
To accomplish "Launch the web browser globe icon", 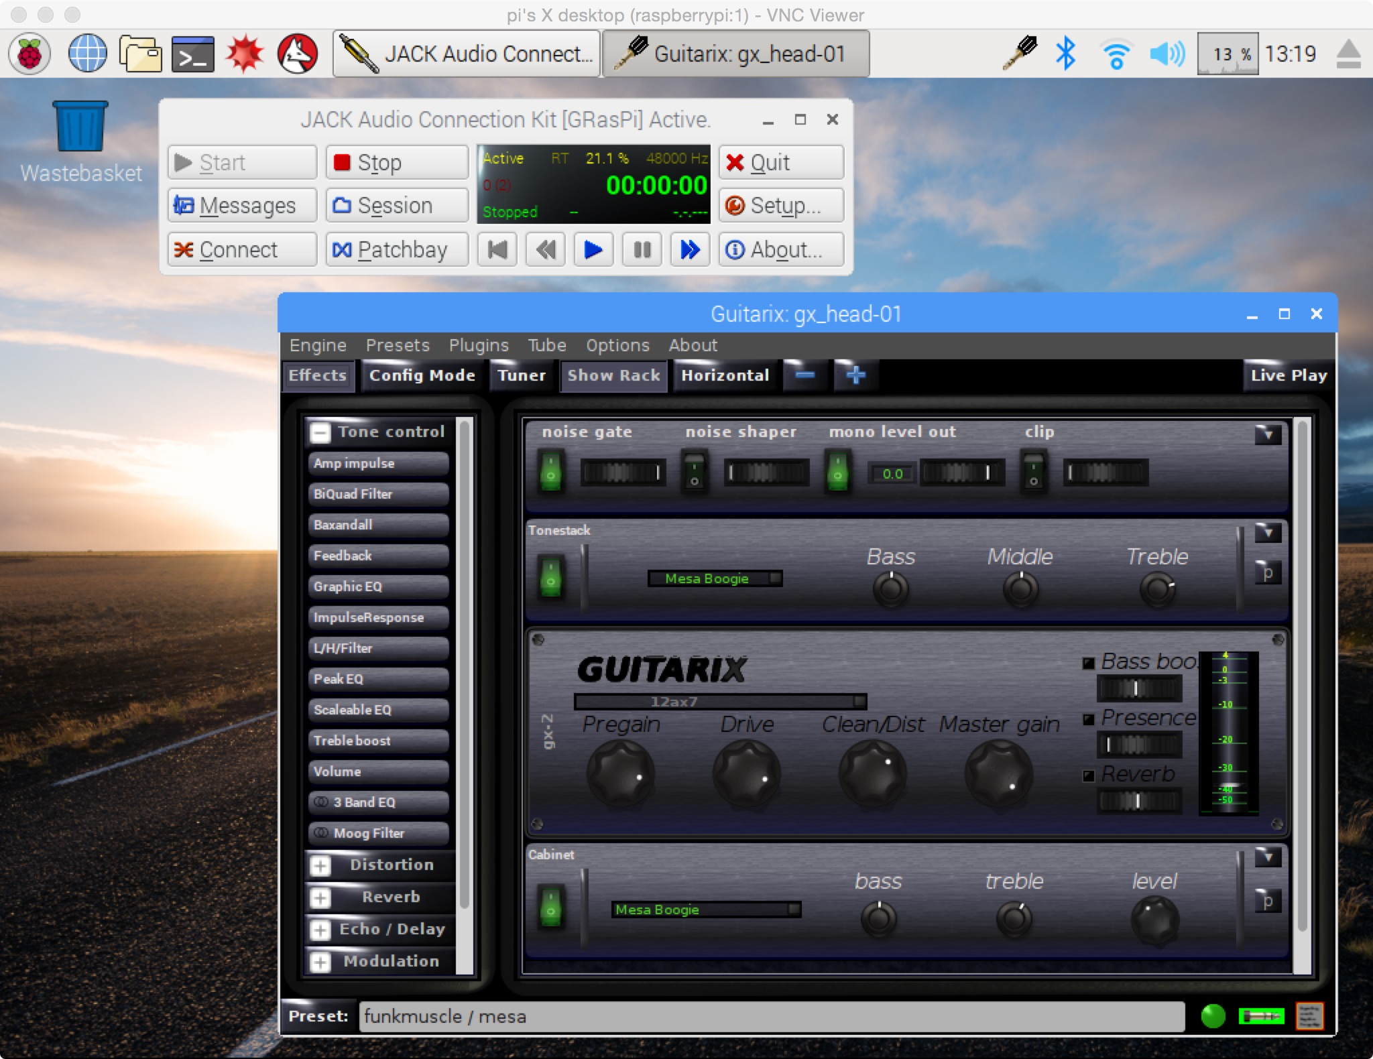I will point(88,54).
